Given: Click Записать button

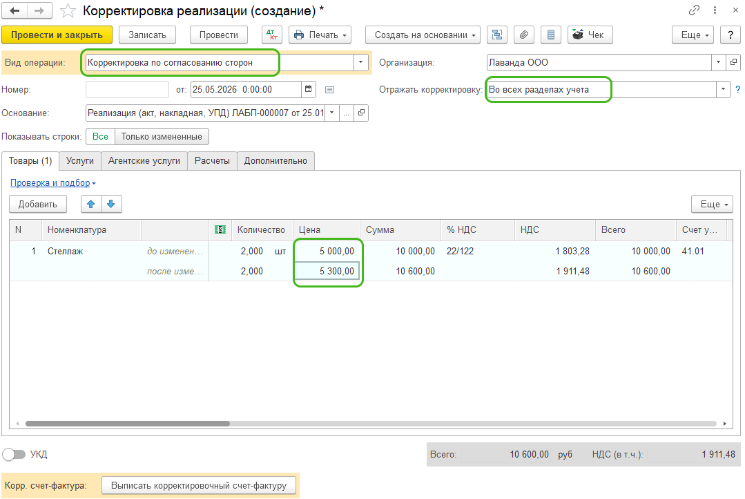Looking at the screenshot, I should (x=147, y=35).
